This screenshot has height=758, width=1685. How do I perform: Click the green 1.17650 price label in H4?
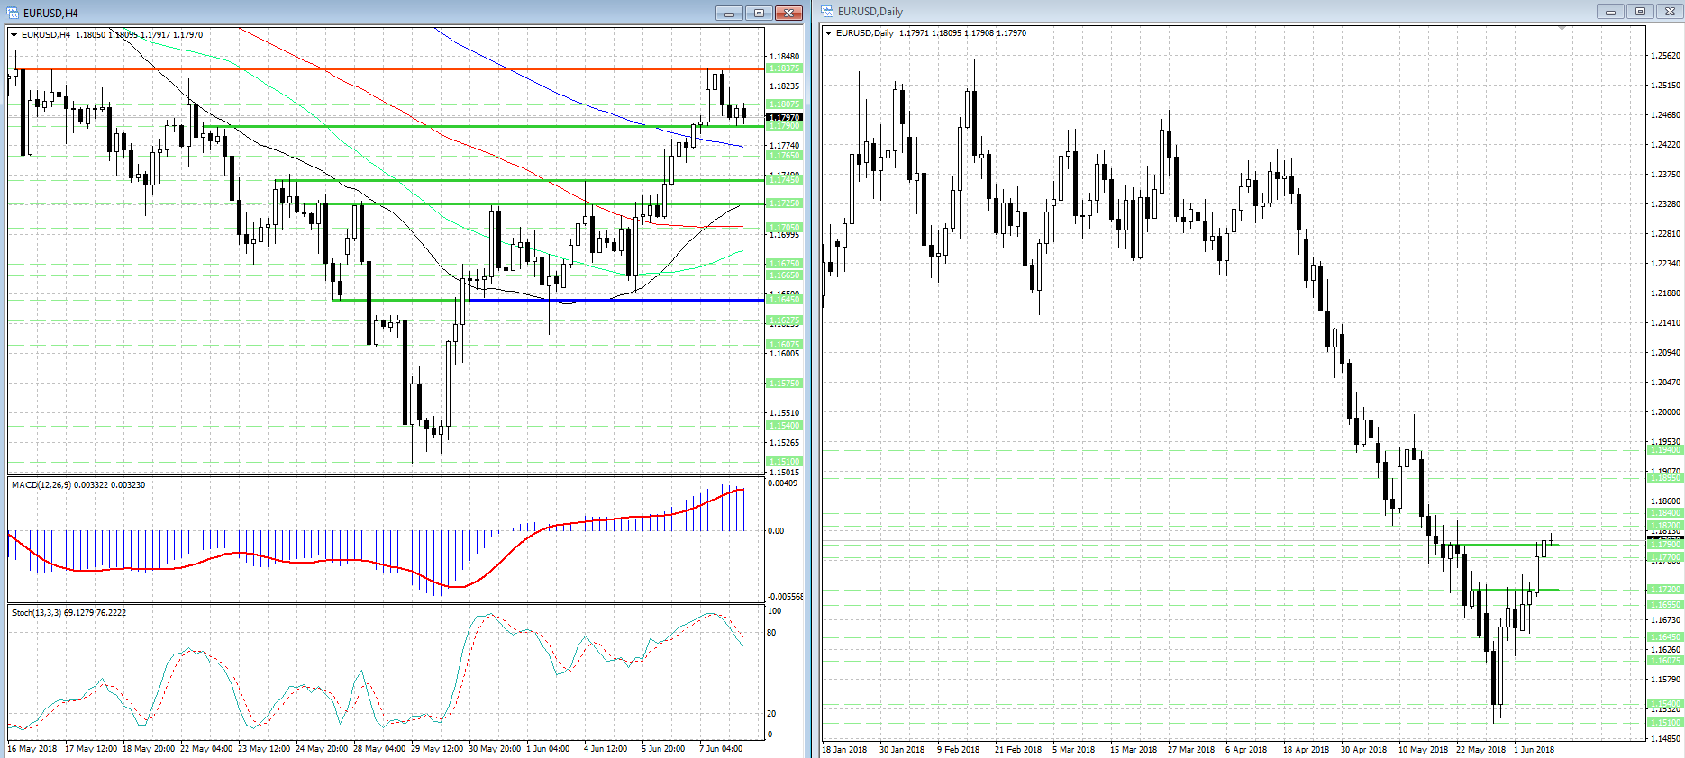(783, 156)
